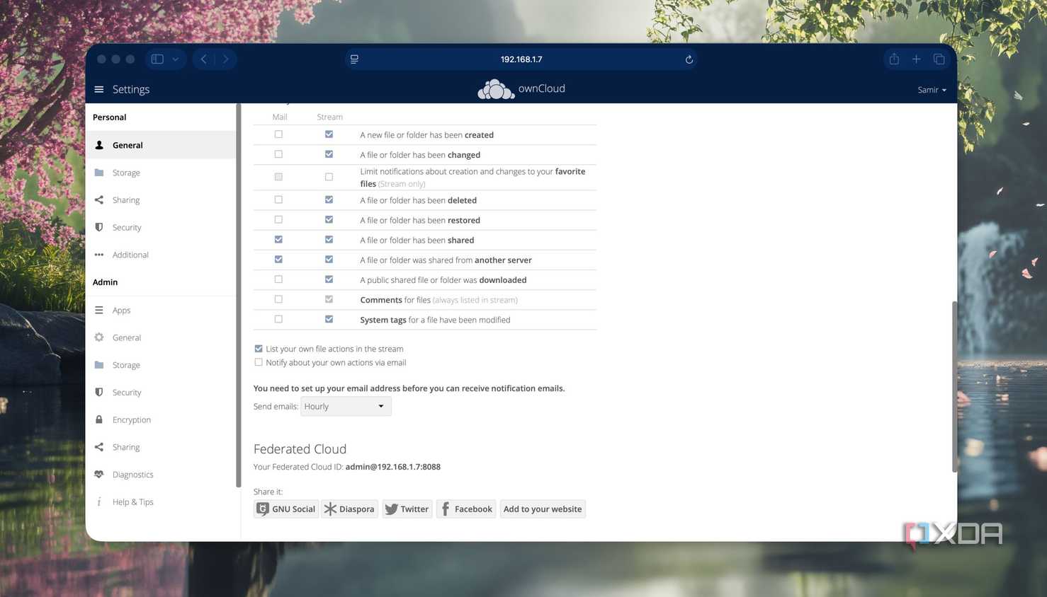Show the tab overview icon

point(939,59)
